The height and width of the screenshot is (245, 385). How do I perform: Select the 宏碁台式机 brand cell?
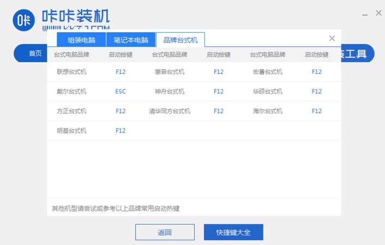(x=267, y=72)
